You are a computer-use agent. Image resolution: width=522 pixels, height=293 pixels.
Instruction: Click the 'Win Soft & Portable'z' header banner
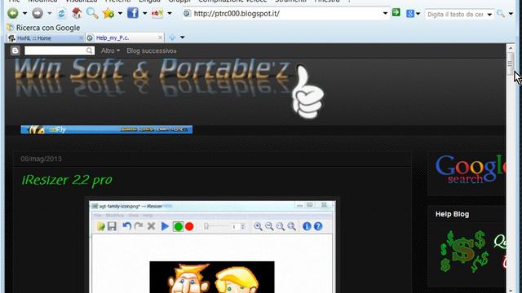153,77
